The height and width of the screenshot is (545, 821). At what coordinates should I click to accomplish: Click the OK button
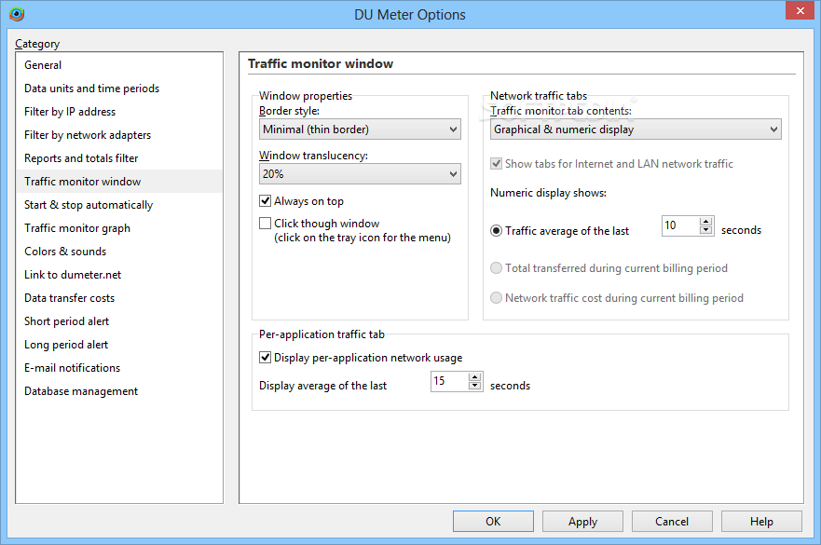point(493,522)
